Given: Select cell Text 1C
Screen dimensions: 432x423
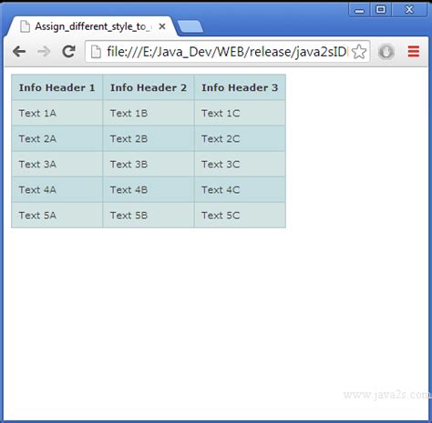Looking at the screenshot, I should pyautogui.click(x=240, y=113).
